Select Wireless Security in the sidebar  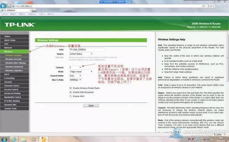click(15, 59)
